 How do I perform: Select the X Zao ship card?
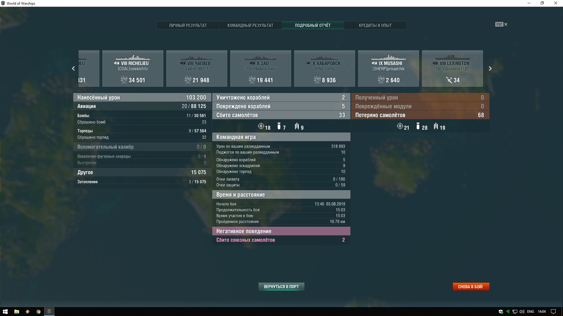point(261,68)
